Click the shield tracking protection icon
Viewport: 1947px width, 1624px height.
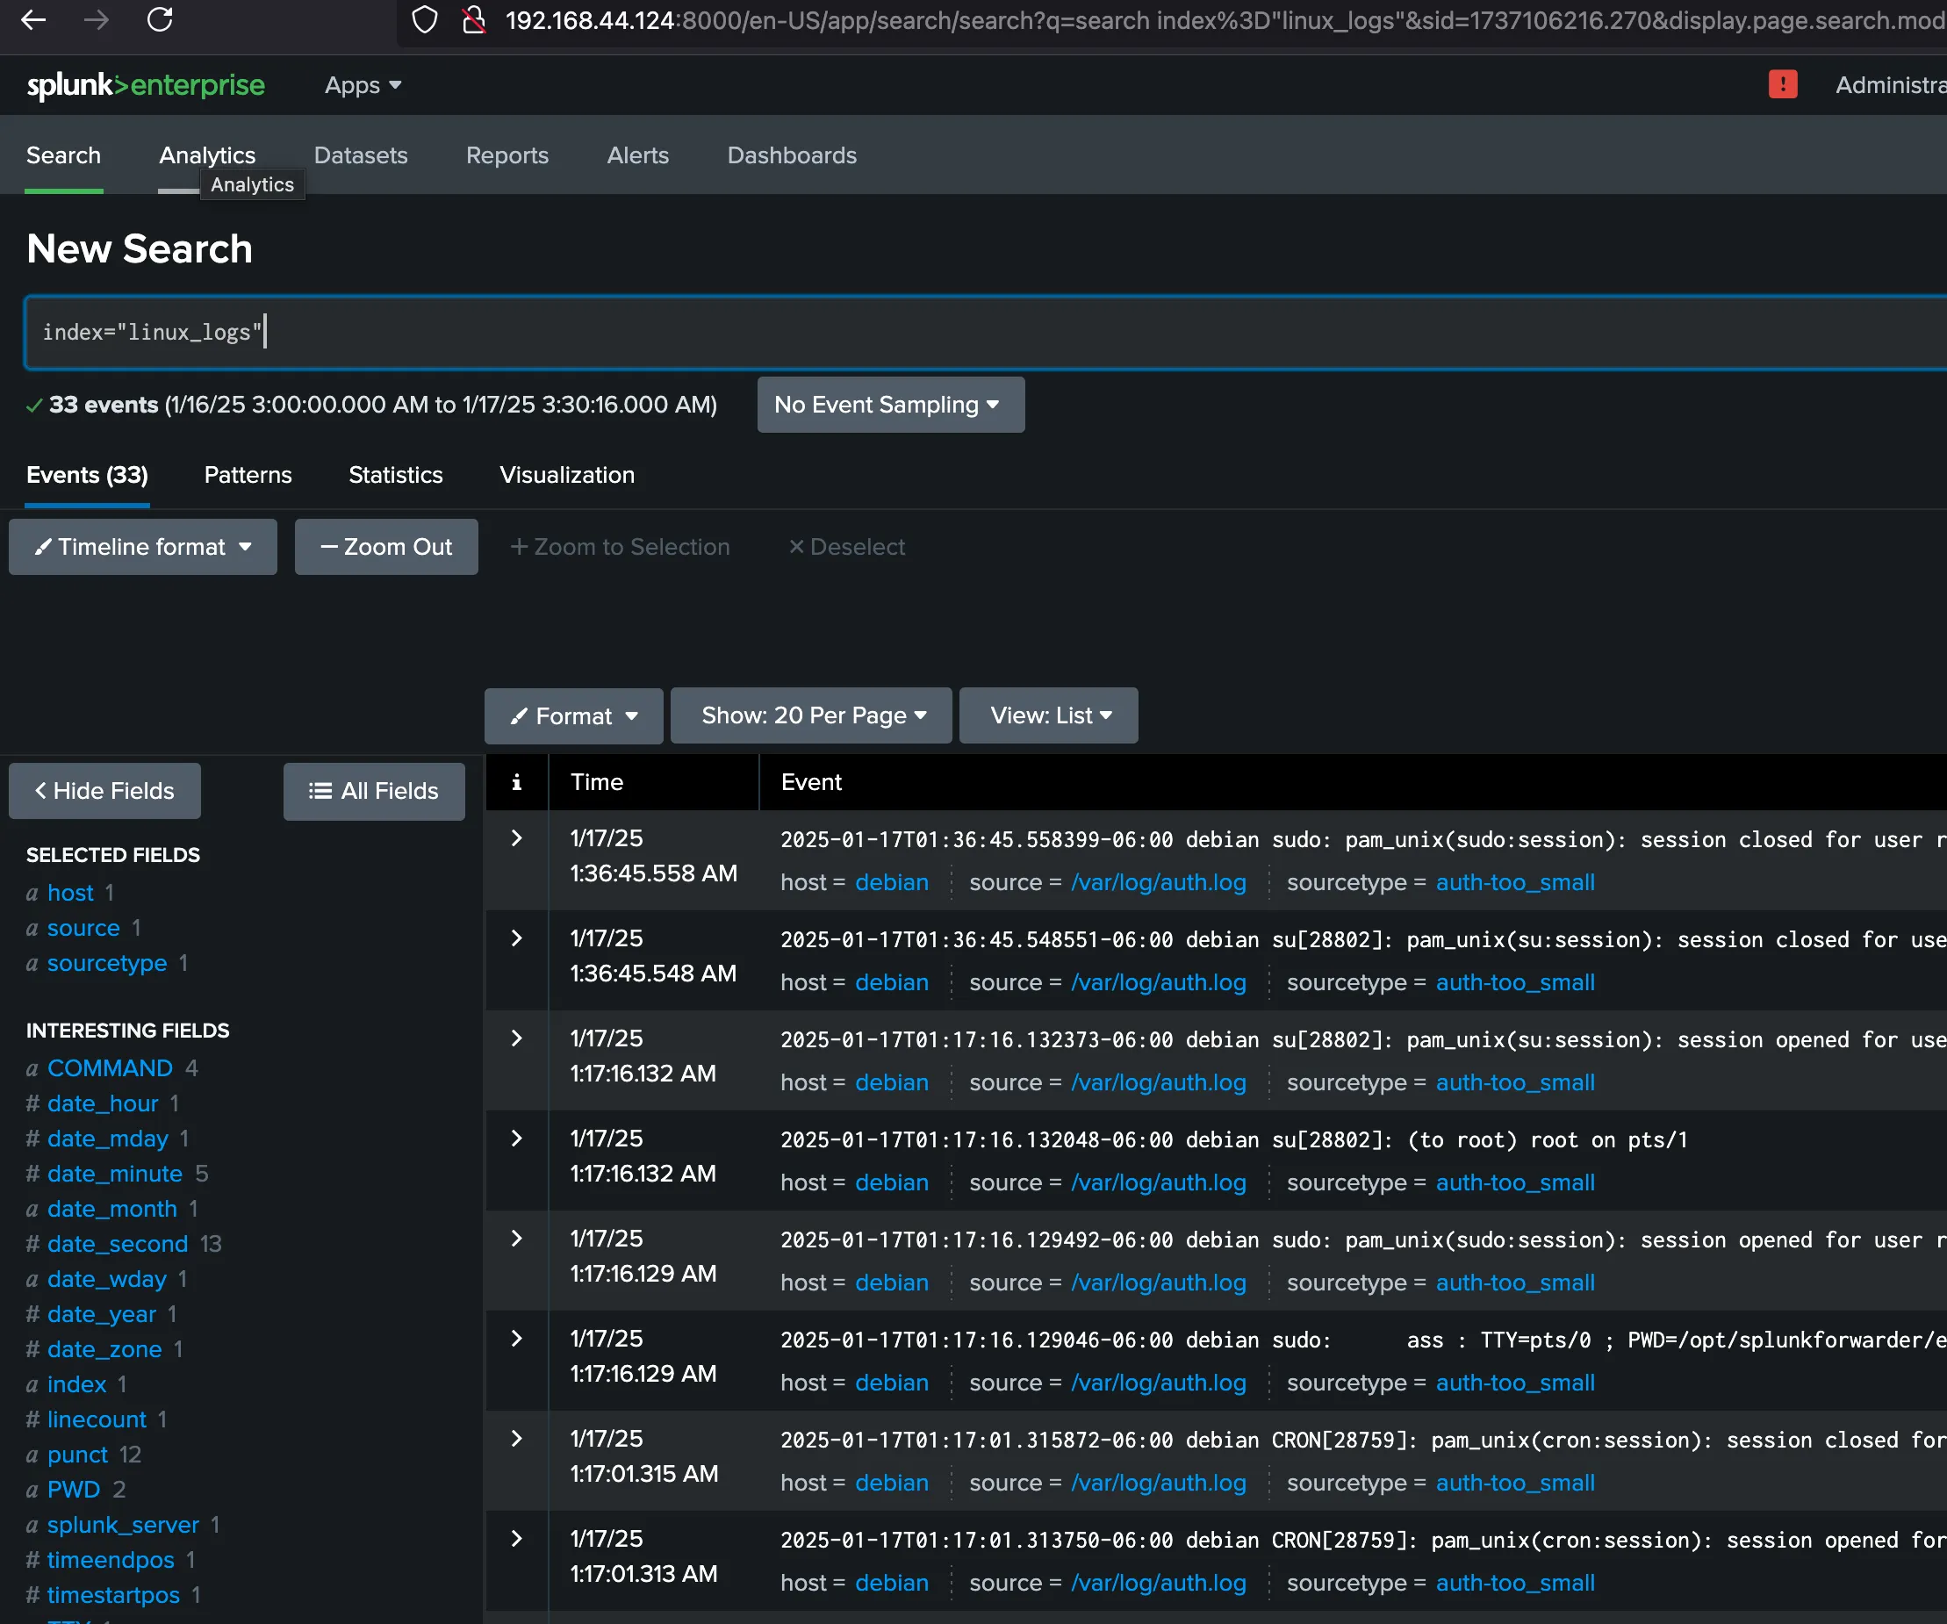point(424,20)
